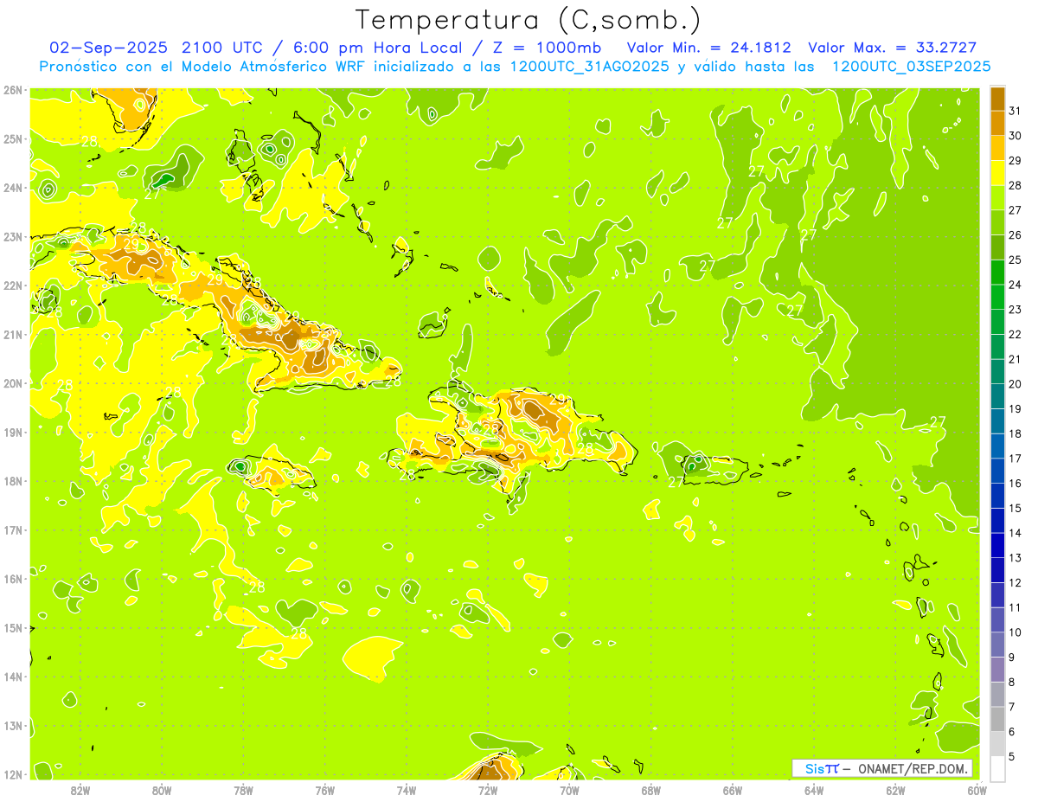Click legend value 5

(1012, 756)
